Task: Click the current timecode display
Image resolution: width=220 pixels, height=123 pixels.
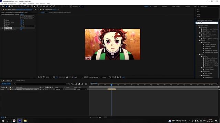Action: (x=6, y=83)
